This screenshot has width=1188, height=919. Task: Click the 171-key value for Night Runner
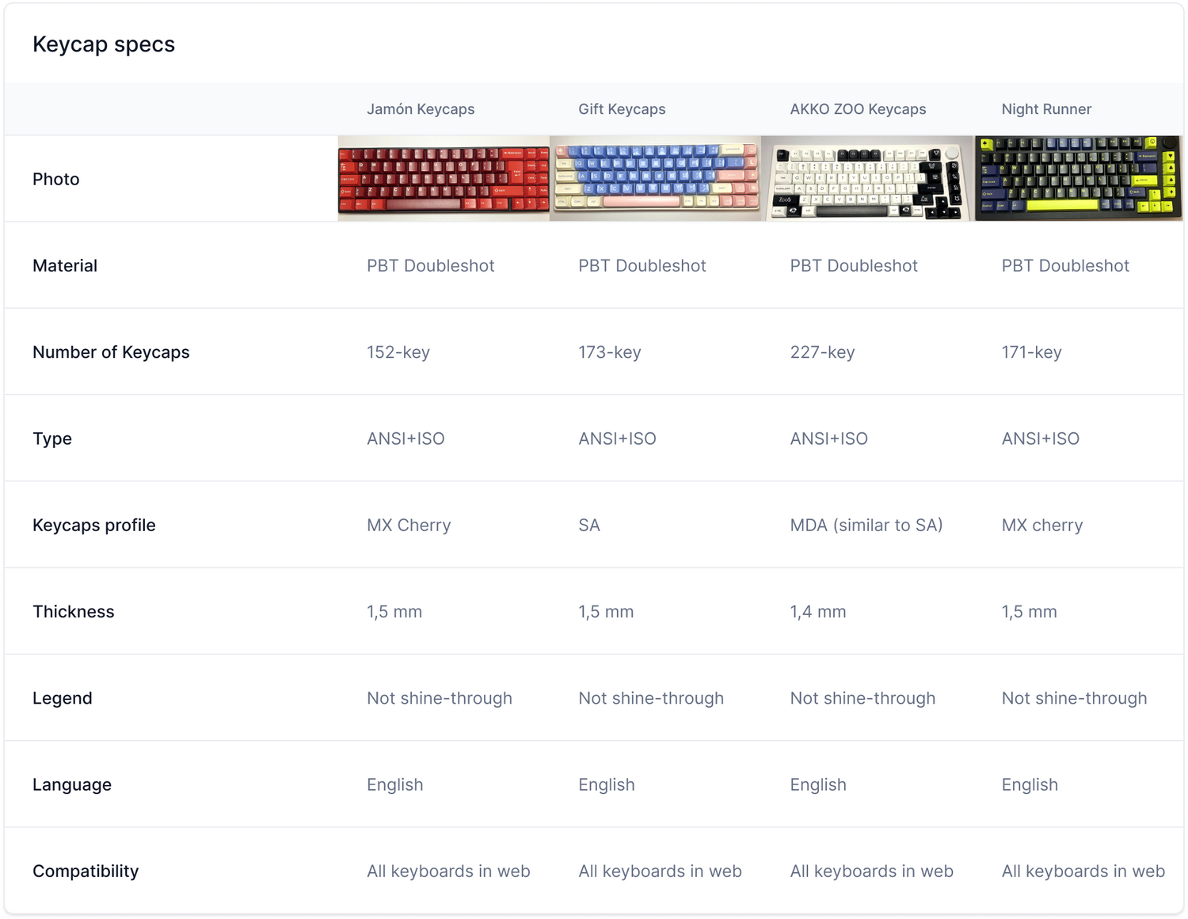click(1031, 352)
